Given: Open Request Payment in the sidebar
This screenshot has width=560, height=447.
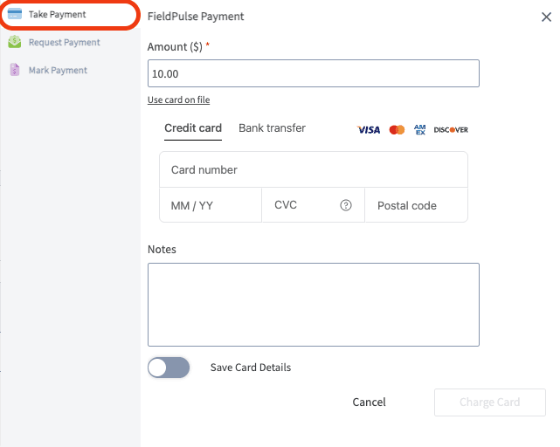Looking at the screenshot, I should tap(64, 42).
